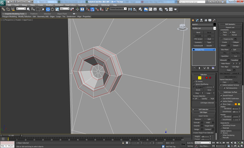The image size is (244, 148).
Task: Switch to the Object Paint ribbon tab
Action: coord(62,14)
